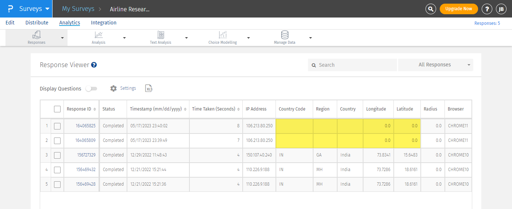Switch to the Edit tab
512x209 pixels.
click(x=10, y=23)
